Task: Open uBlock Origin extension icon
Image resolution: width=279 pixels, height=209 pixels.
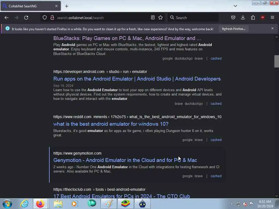Action: 263,17
